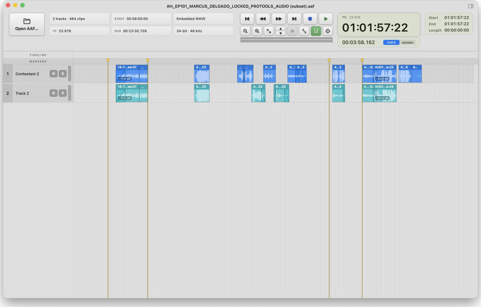Click the Contestant 2 track name
The height and width of the screenshot is (307, 481).
point(27,74)
